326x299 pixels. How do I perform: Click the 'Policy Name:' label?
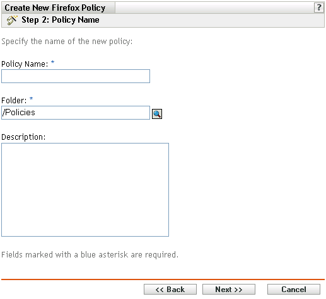click(x=25, y=64)
